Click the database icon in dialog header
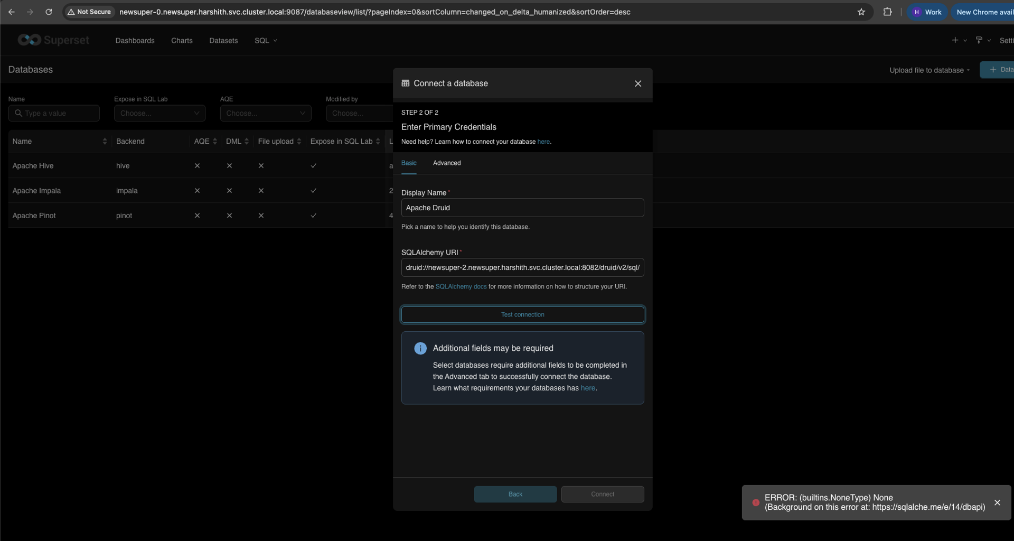Image resolution: width=1014 pixels, height=541 pixels. [406, 83]
